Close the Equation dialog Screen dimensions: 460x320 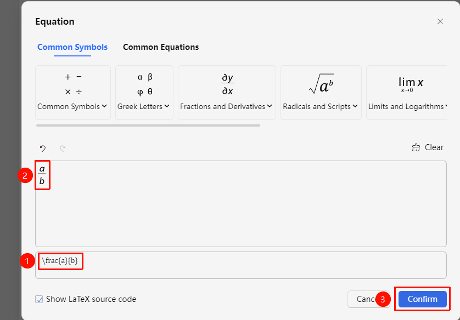[x=440, y=21]
